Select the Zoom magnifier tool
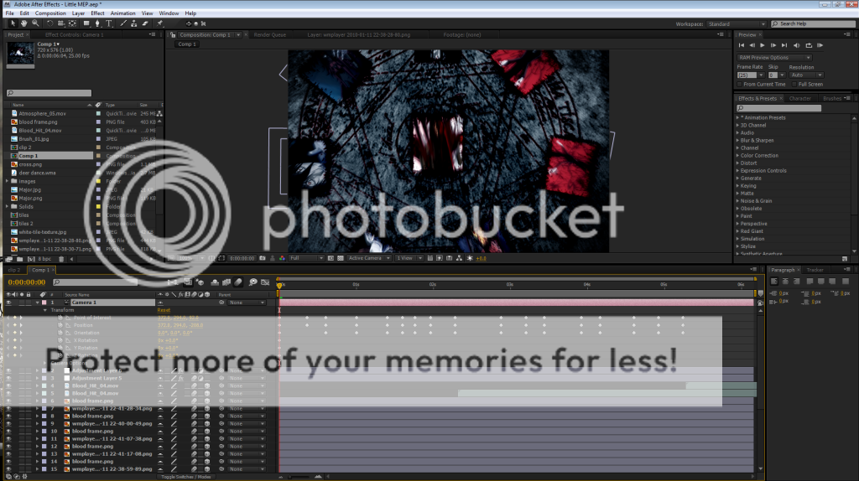 35,23
